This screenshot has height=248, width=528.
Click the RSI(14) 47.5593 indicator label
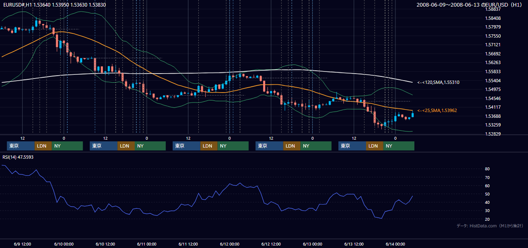[x=18, y=157]
